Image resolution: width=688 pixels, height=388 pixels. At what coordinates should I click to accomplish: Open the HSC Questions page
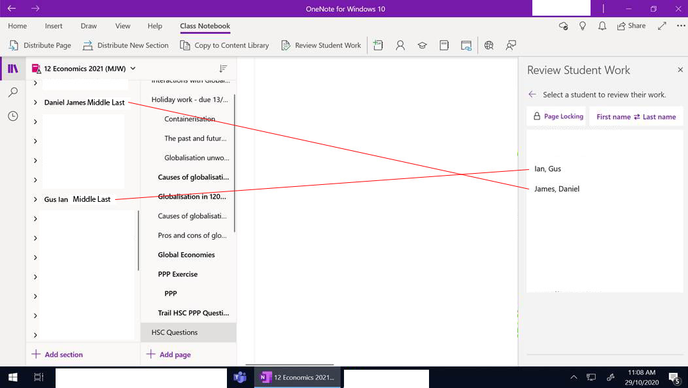(x=188, y=332)
